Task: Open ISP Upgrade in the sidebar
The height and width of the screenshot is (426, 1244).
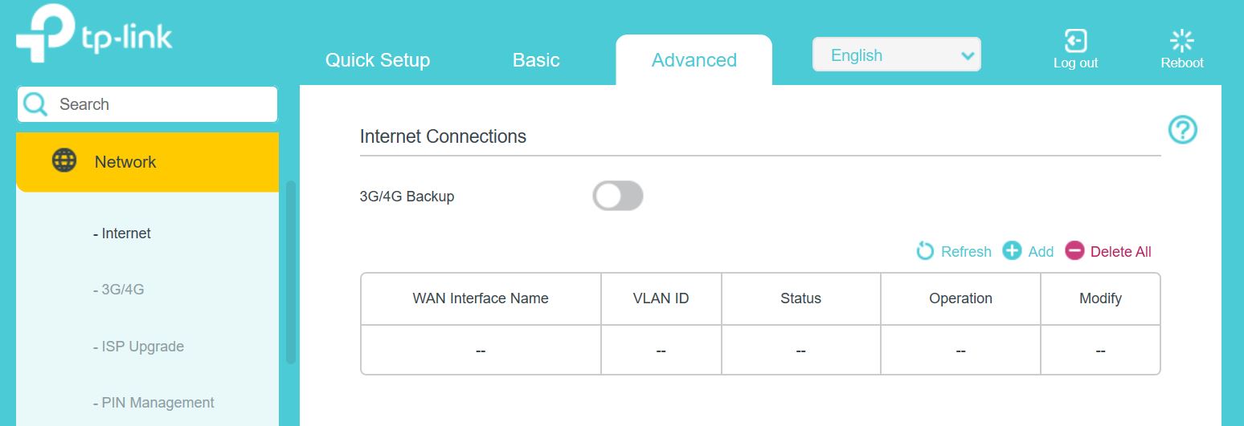Action: (x=138, y=347)
